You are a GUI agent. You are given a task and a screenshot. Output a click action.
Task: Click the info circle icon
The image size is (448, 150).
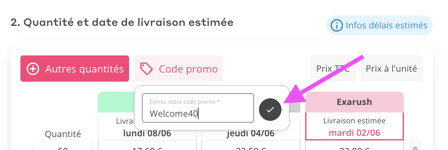pyautogui.click(x=336, y=25)
